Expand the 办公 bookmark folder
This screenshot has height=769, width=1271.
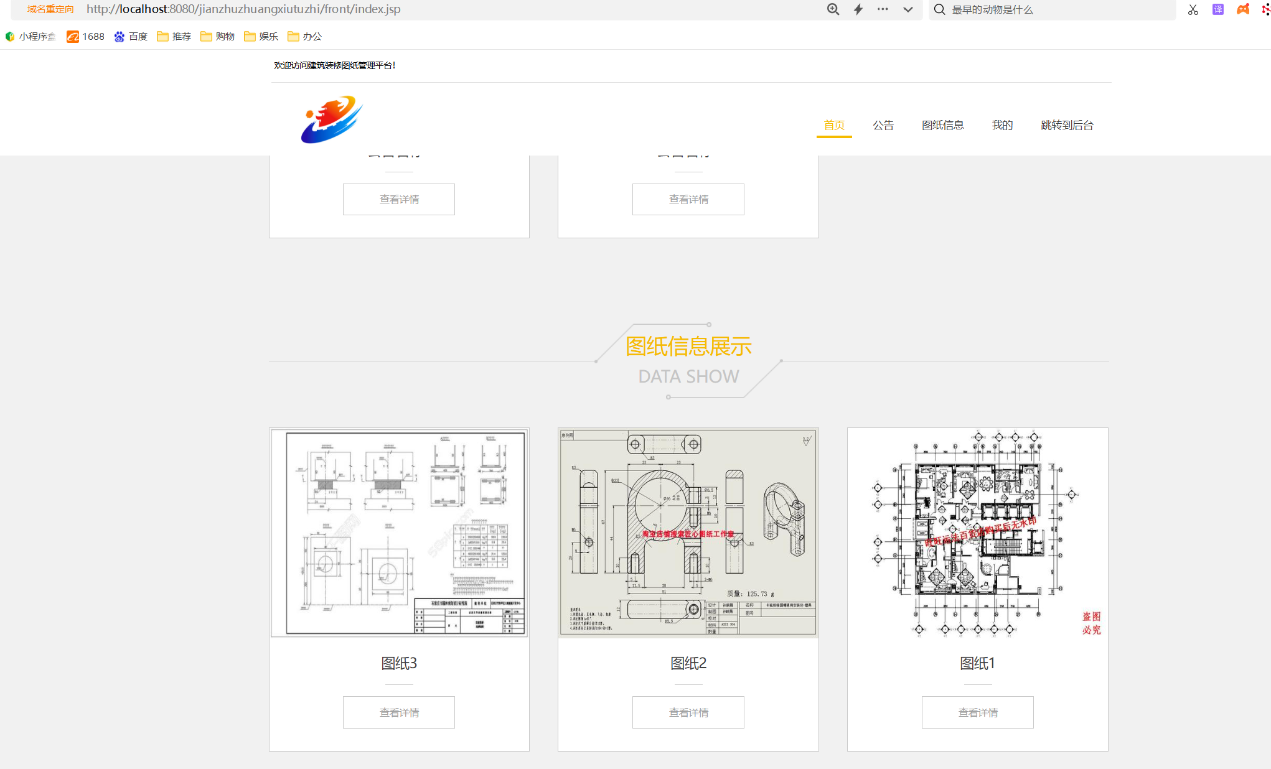305,37
